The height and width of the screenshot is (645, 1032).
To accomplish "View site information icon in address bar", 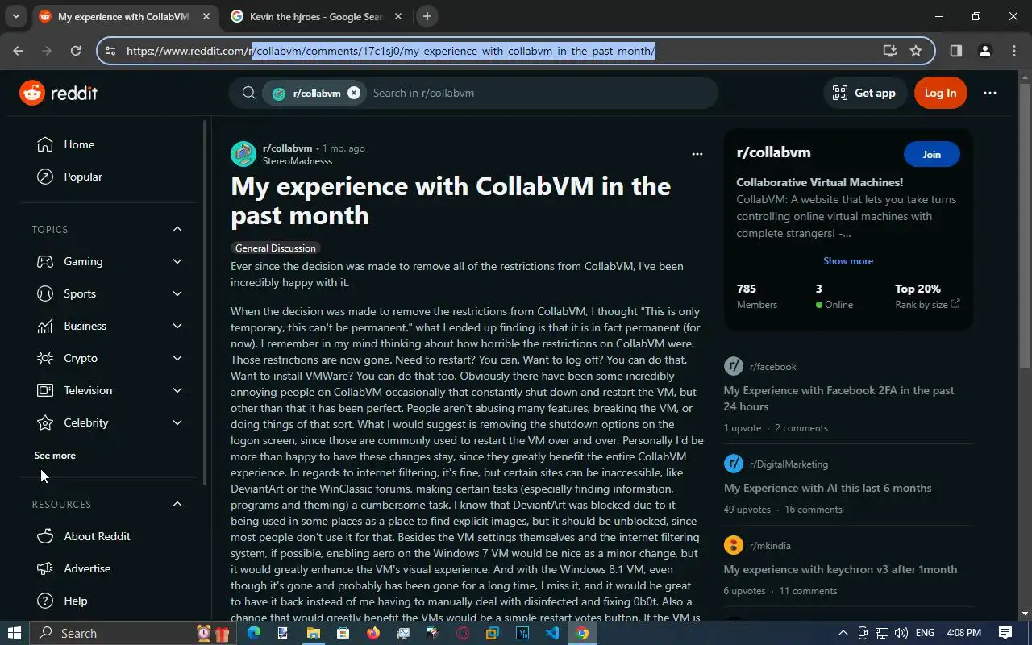I will pos(110,51).
